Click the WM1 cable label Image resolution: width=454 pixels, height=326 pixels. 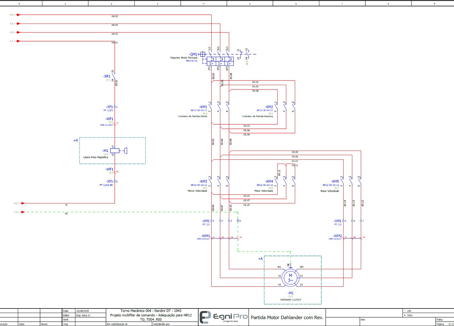pos(206,236)
